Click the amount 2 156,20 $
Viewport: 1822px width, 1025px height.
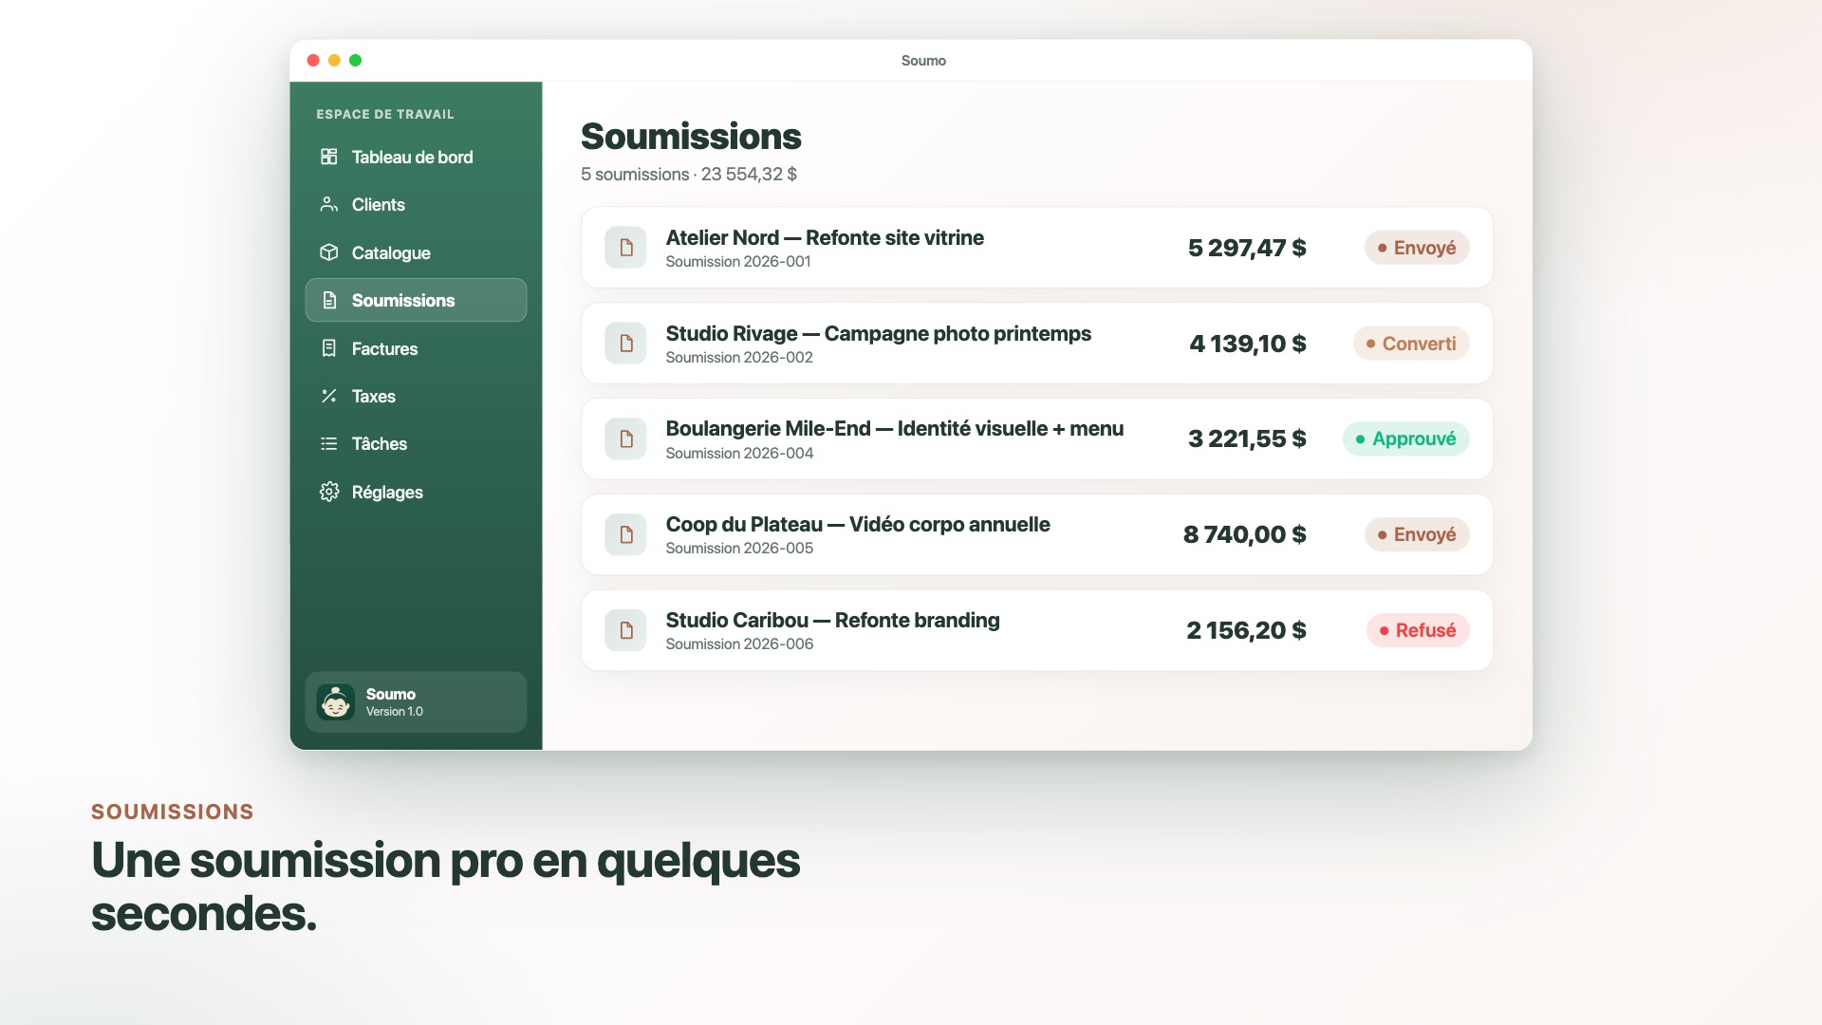[x=1246, y=630]
